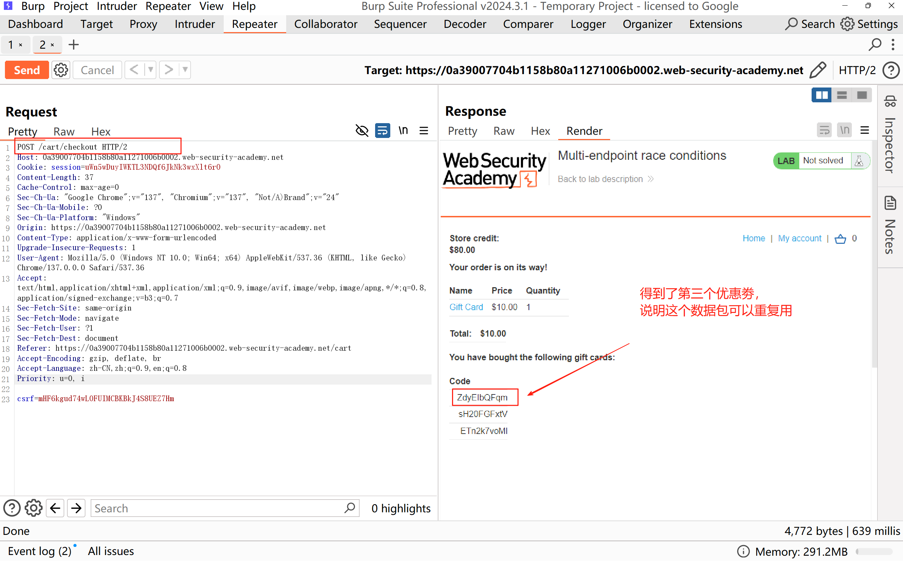The height and width of the screenshot is (561, 903).
Task: Click the memory usage bar in status bar
Action: point(874,551)
